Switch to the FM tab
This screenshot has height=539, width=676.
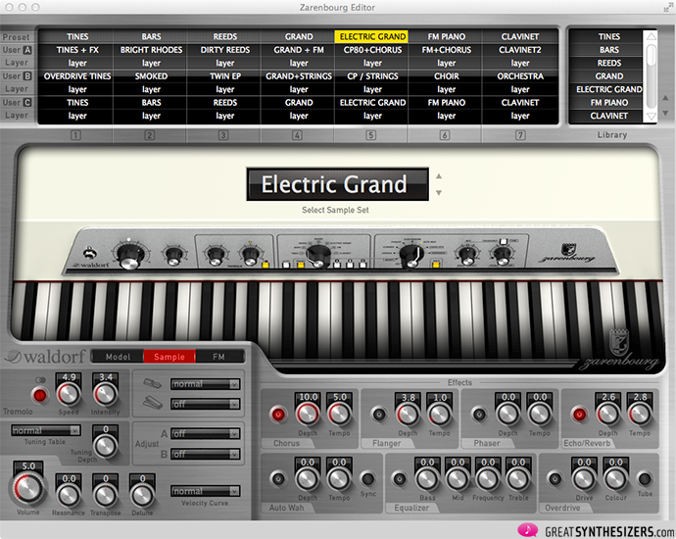(218, 357)
